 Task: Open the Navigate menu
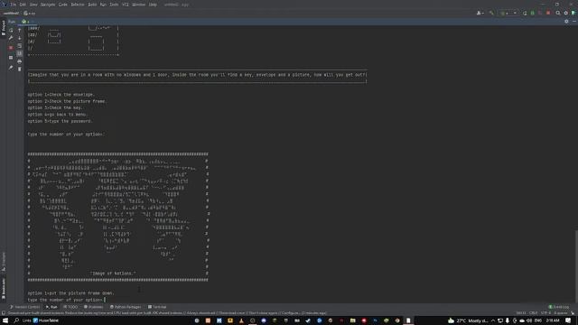tap(48, 5)
